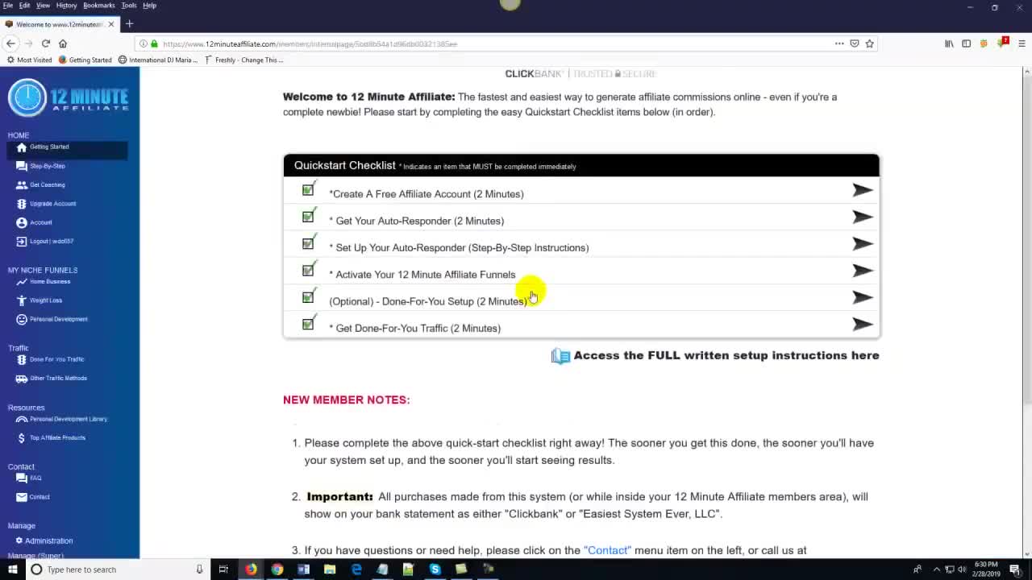This screenshot has width=1032, height=580.
Task: Click the Top Affiliate Products dollar icon
Action: click(x=22, y=438)
